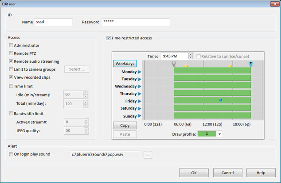Image resolution: width=281 pixels, height=183 pixels.
Task: Click the Sunday row arrow icon
Action: pyautogui.click(x=139, y=116)
